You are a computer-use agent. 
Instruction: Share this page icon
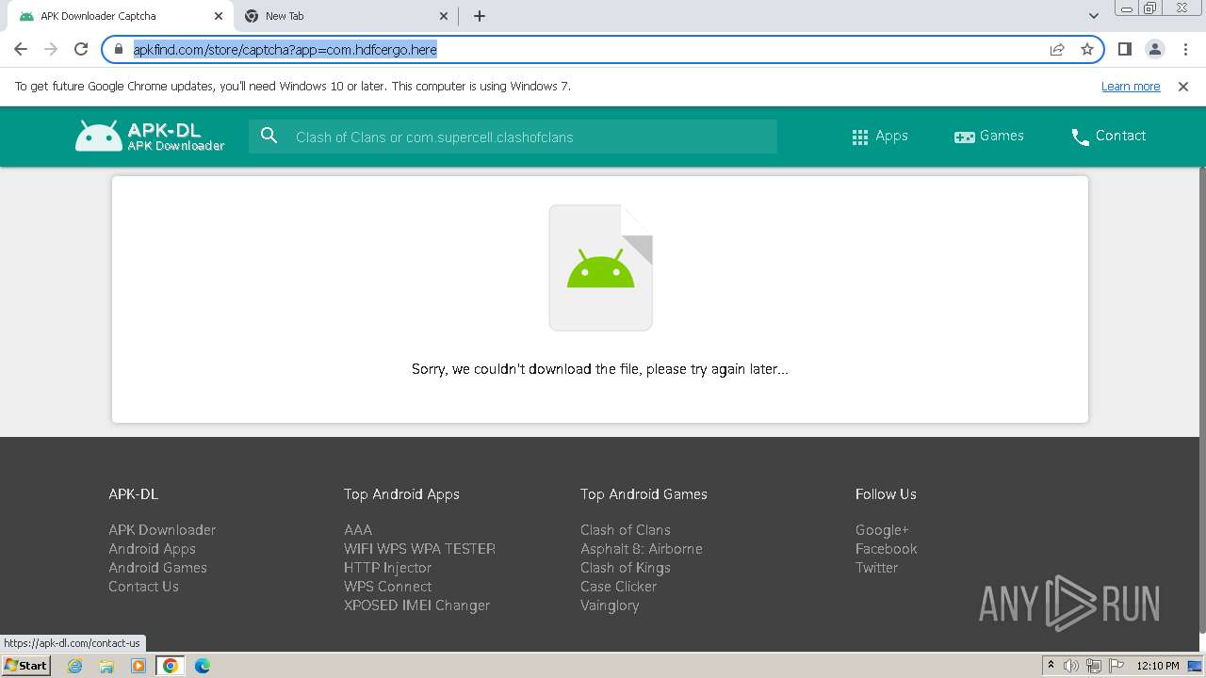[1057, 49]
